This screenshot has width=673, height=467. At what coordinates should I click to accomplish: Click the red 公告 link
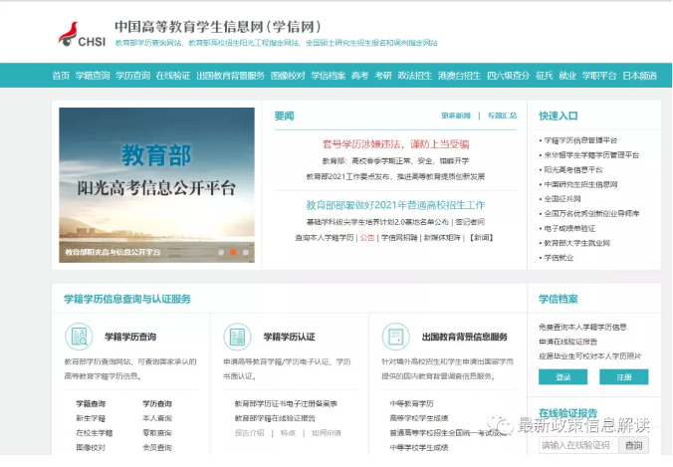(x=367, y=237)
